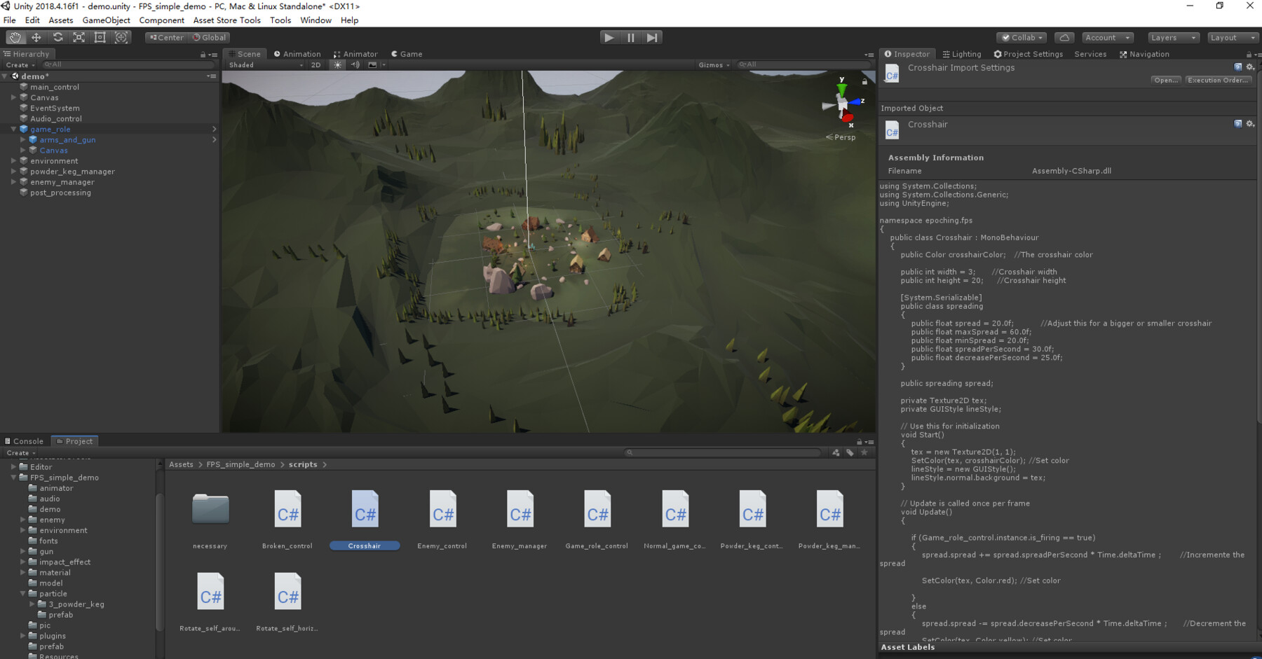Viewport: 1262px width, 659px height.
Task: Search by label in Project
Action: click(850, 452)
